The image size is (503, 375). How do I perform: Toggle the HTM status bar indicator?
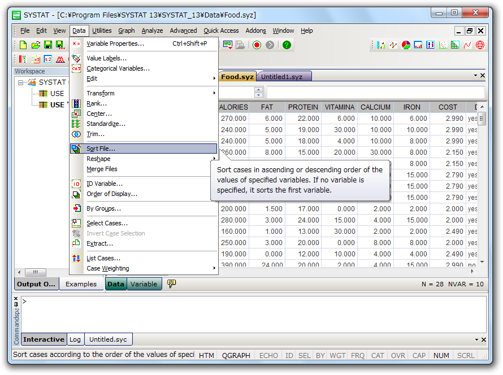[206, 355]
